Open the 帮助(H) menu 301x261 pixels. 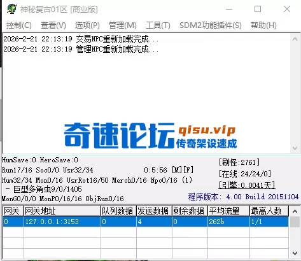pos(263,25)
